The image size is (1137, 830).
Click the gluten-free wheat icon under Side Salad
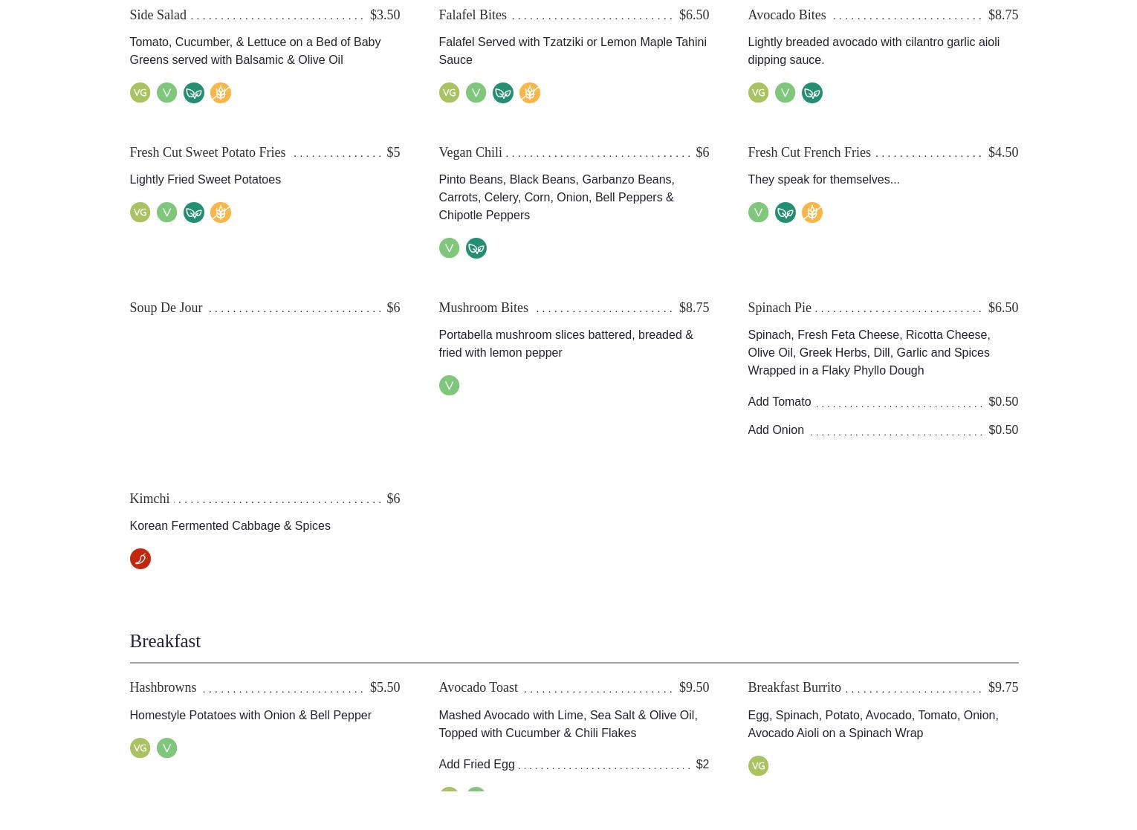pyautogui.click(x=220, y=93)
